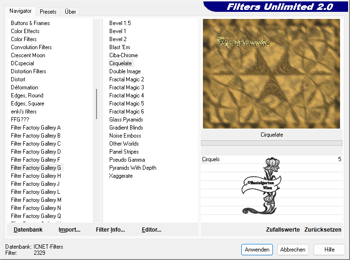Click Zufallswerte to randomize values
The height and width of the screenshot is (260, 350).
point(283,230)
